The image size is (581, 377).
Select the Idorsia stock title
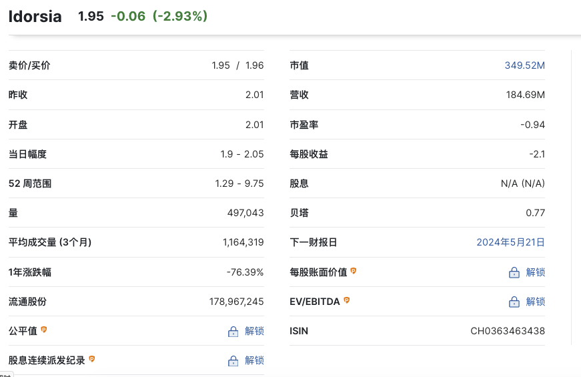(x=35, y=17)
